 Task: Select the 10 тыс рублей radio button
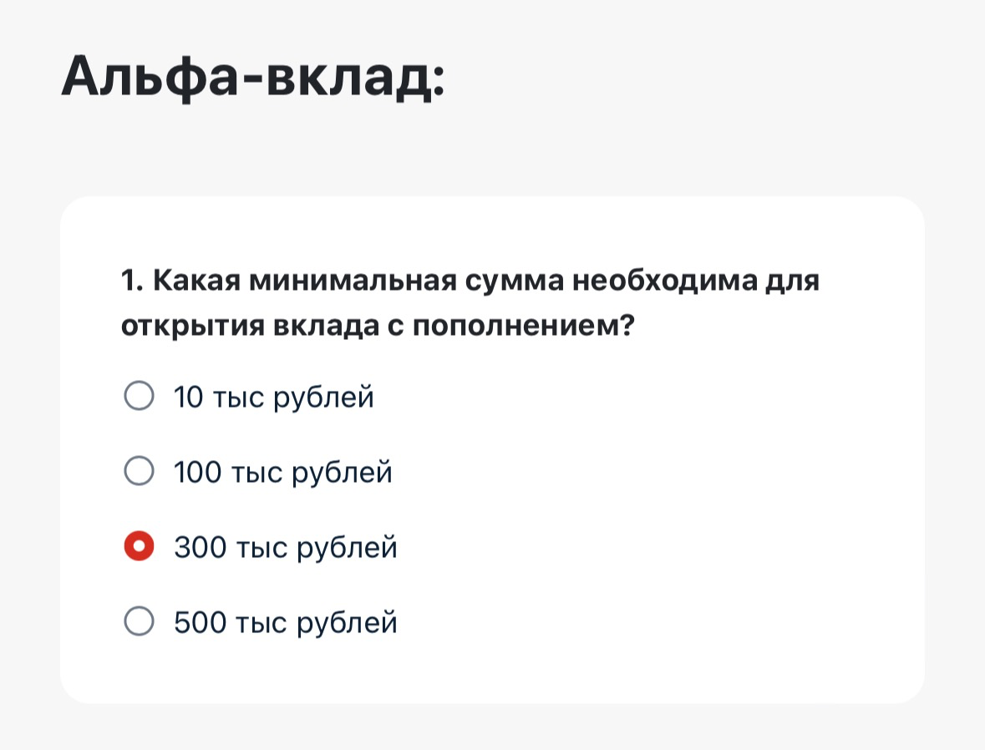point(139,396)
